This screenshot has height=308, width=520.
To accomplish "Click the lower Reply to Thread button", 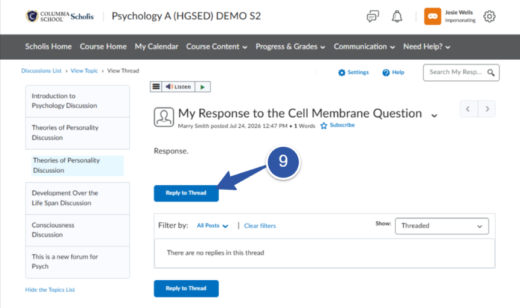I will click(x=186, y=289).
